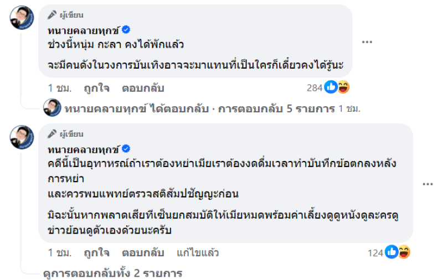Click second comment's profile avatar
Screen dimensions: 443x280
tap(22, 137)
